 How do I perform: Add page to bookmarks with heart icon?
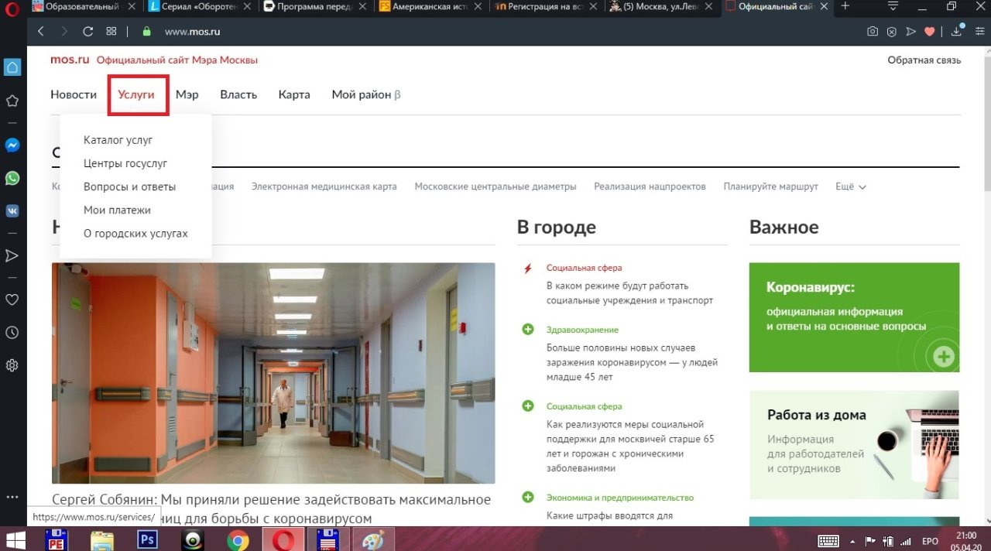[930, 32]
